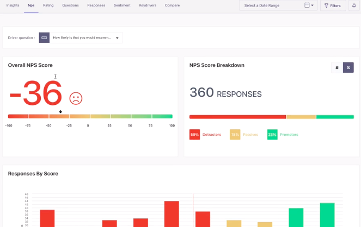Screen dimensions: 361x227
Task: Click the tallest green bar in the chart
Action: [327, 215]
